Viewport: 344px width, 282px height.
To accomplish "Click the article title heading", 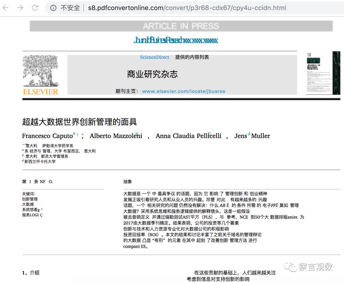I will pos(79,122).
